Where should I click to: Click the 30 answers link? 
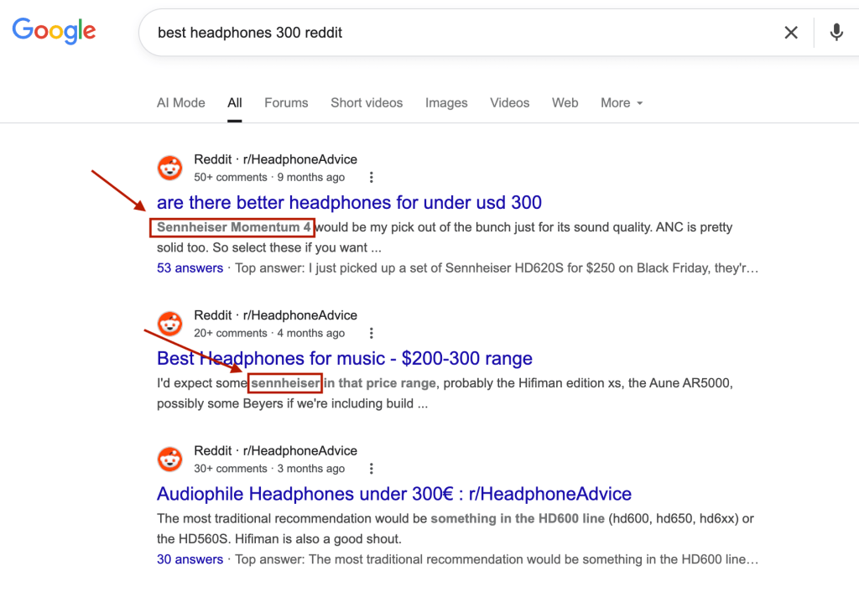190,558
